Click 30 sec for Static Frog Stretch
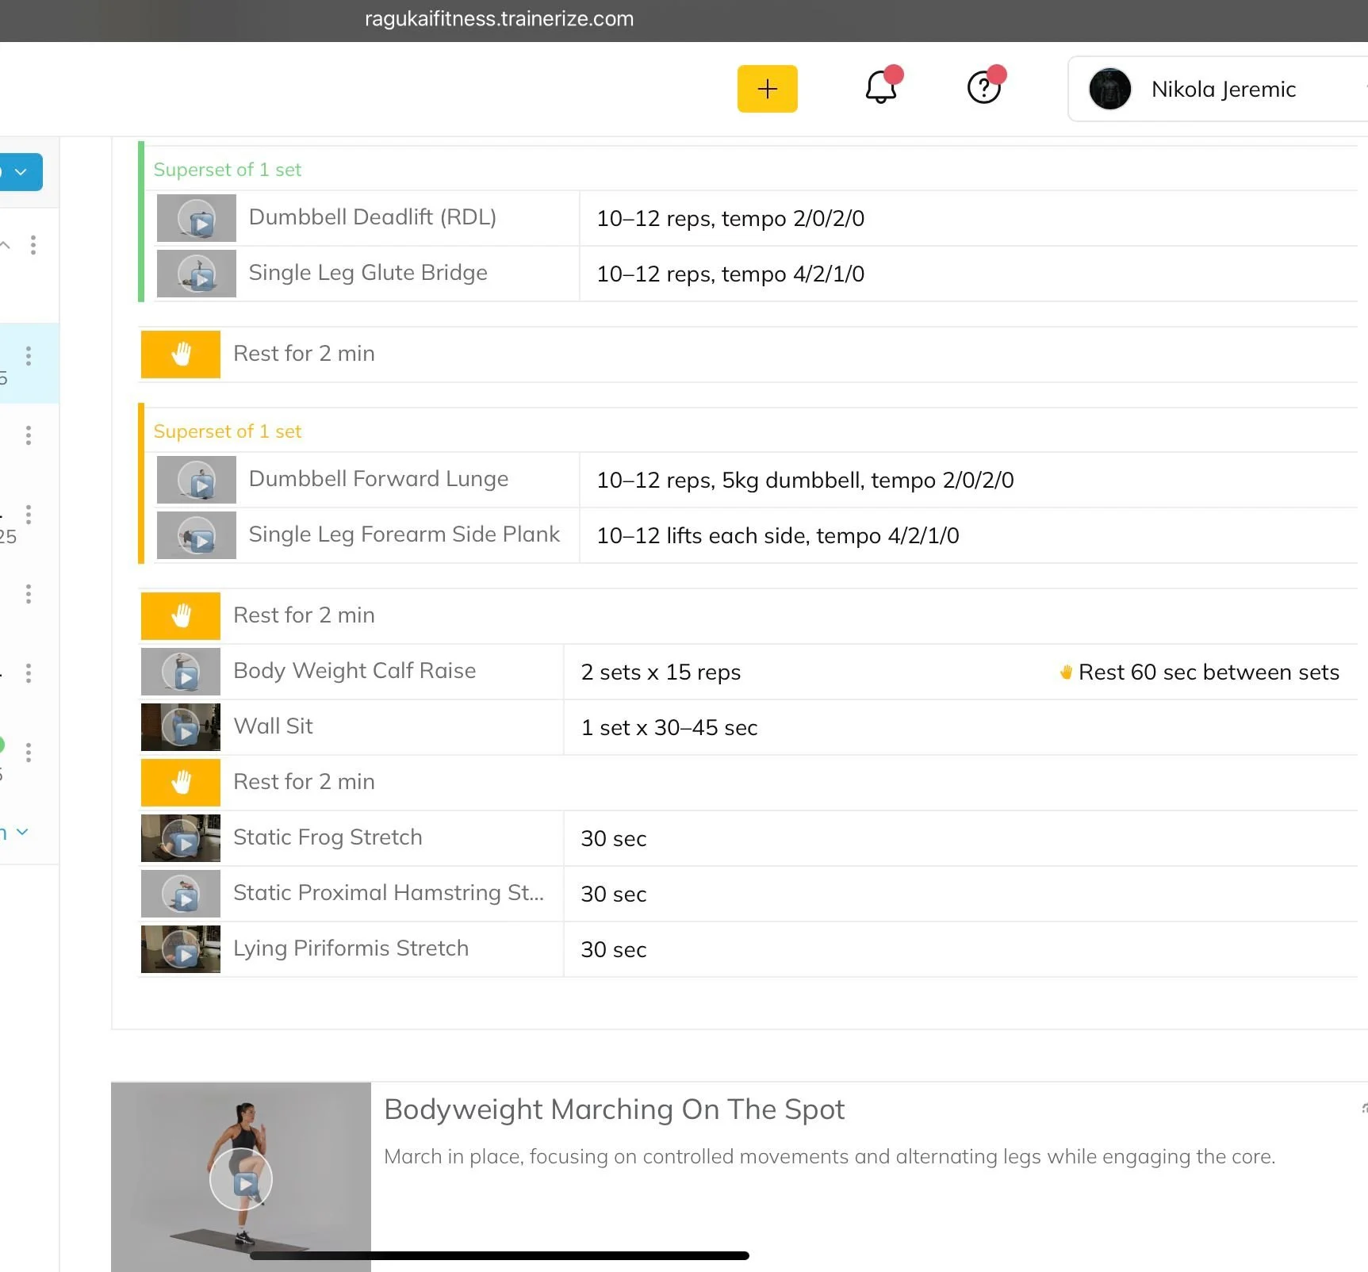This screenshot has height=1272, width=1368. click(x=614, y=839)
